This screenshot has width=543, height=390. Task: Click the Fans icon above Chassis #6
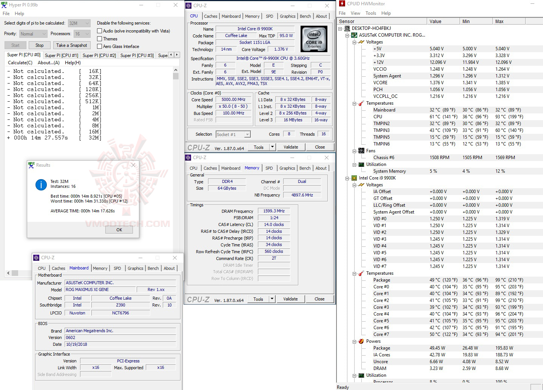(361, 150)
